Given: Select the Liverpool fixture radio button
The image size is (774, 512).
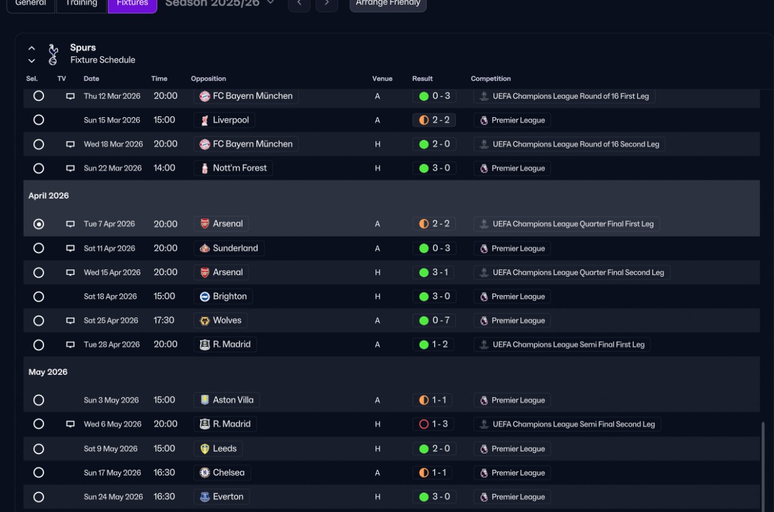Looking at the screenshot, I should [x=39, y=120].
